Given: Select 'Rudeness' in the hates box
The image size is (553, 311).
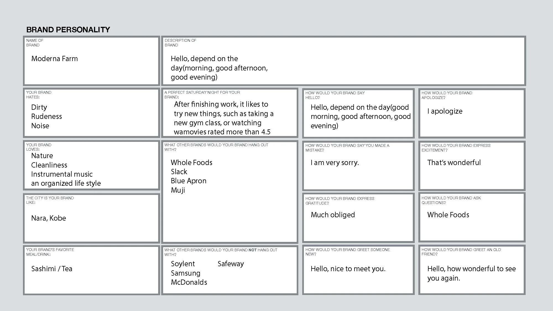Looking at the screenshot, I should [46, 116].
